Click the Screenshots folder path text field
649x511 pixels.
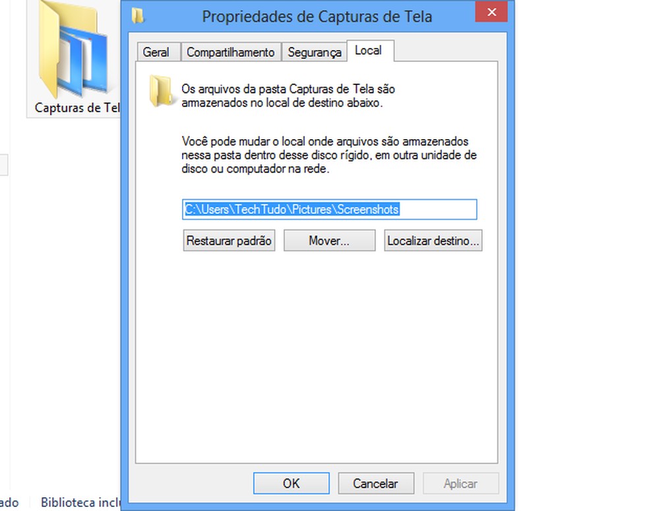(330, 210)
